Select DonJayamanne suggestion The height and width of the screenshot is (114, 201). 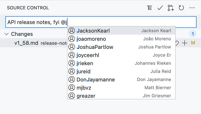[121, 79]
